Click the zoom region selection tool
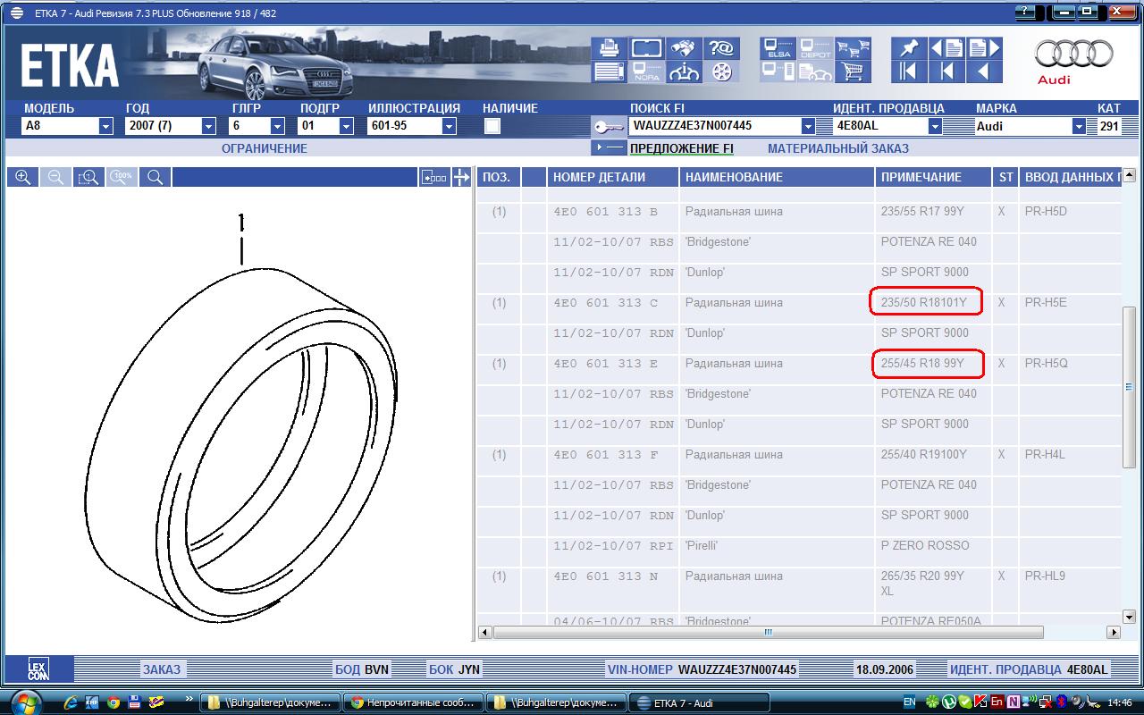1144x715 pixels. 88,177
